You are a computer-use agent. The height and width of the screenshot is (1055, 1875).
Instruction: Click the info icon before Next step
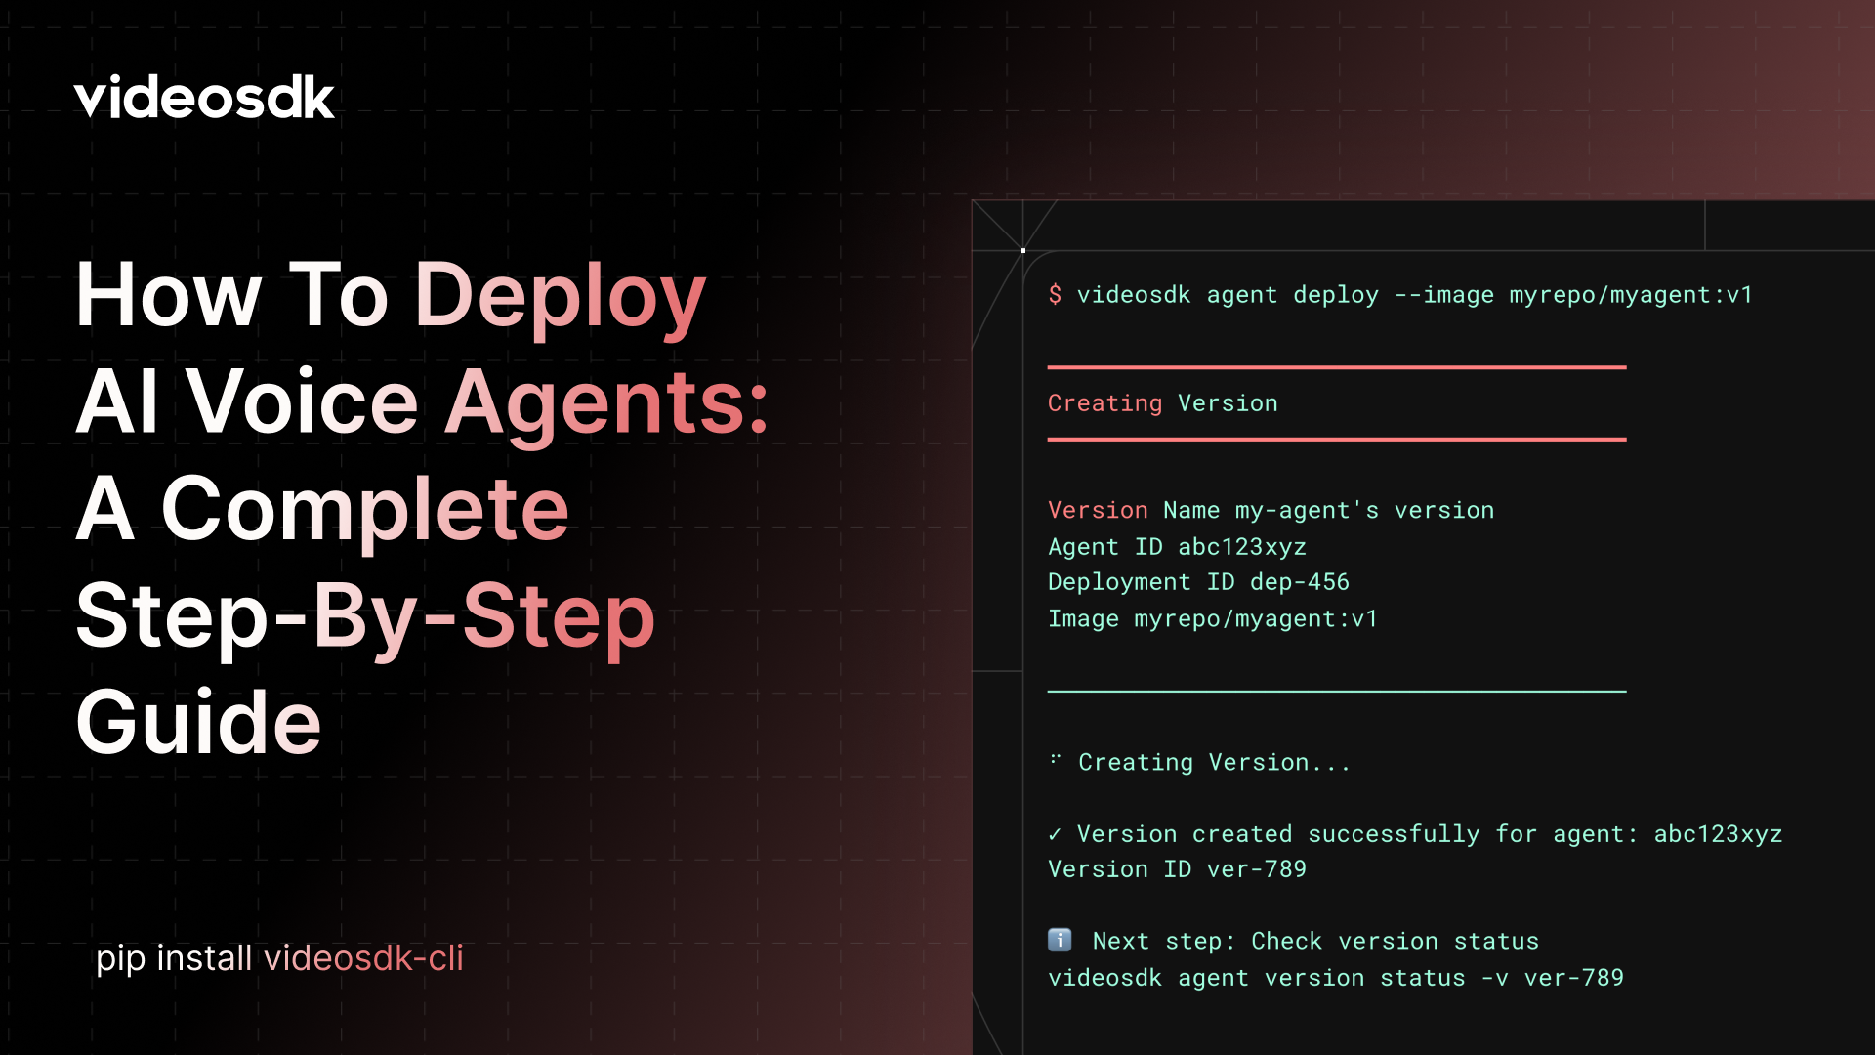(1059, 941)
